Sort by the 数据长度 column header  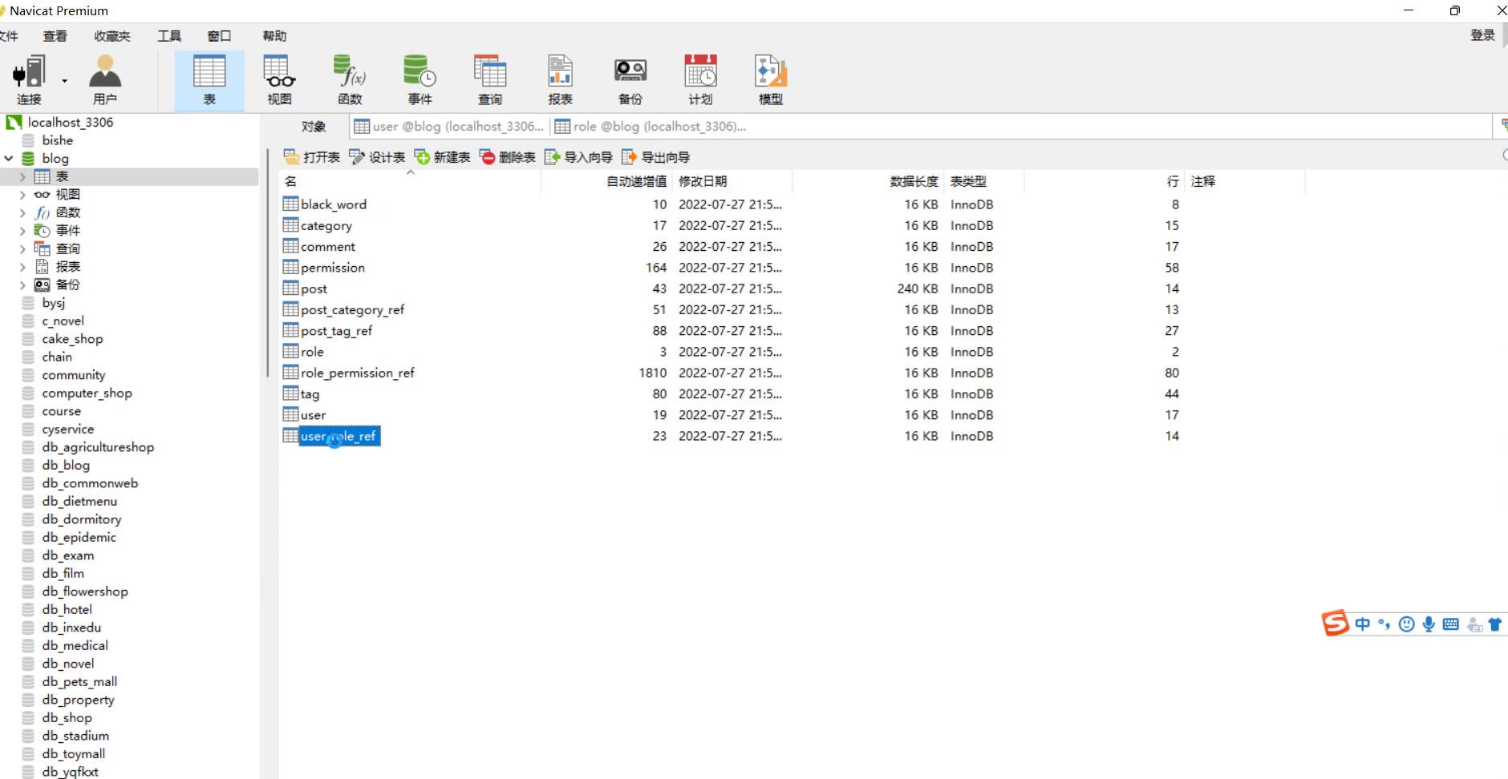point(868,182)
